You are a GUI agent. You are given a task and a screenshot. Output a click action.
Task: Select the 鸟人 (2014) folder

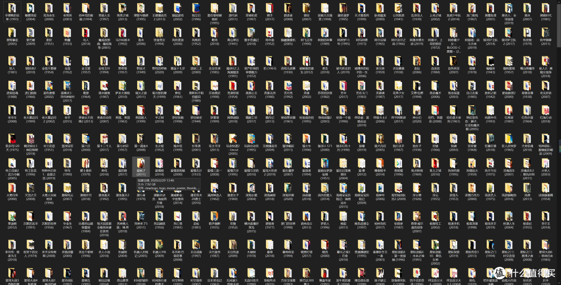click(x=86, y=37)
